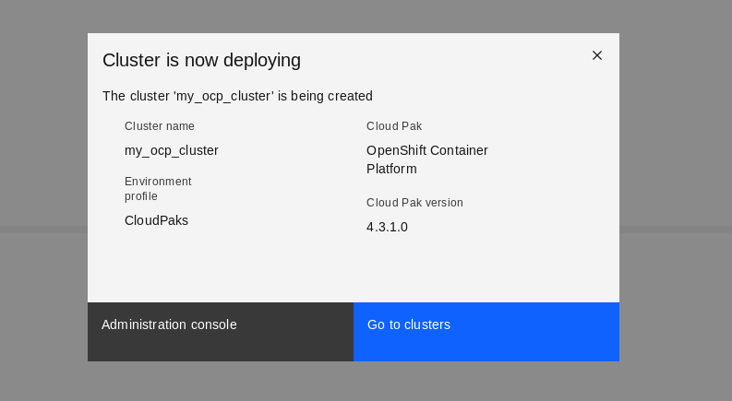
Task: Click the message 'The cluster 'my_ocp_cluster' is being created'
Action: click(x=237, y=96)
